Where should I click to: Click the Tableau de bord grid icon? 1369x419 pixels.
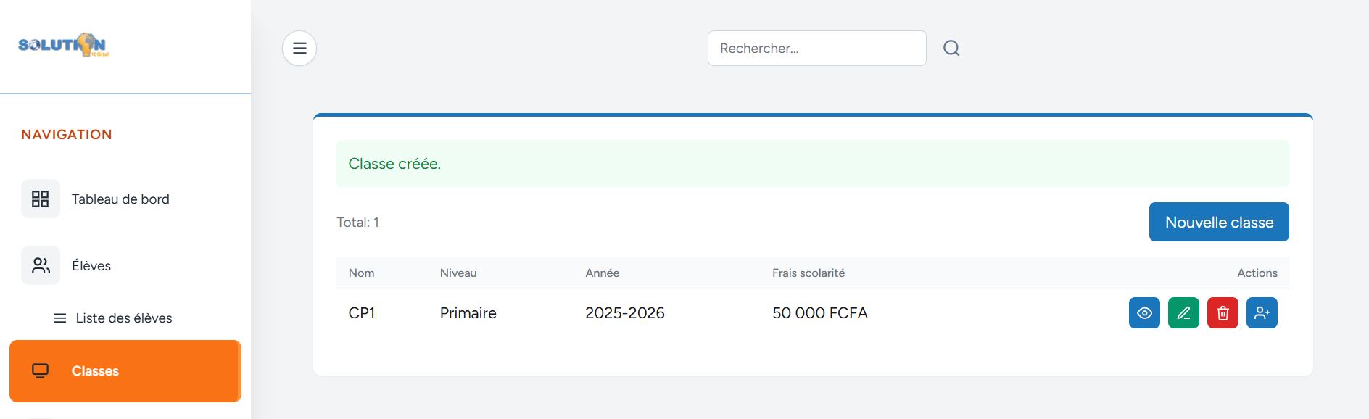coord(41,199)
